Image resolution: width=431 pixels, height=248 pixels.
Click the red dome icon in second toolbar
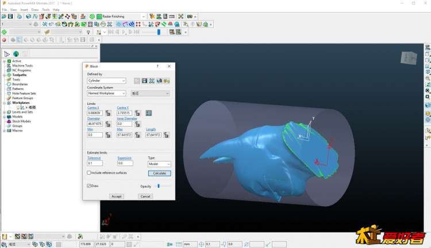click(171, 25)
